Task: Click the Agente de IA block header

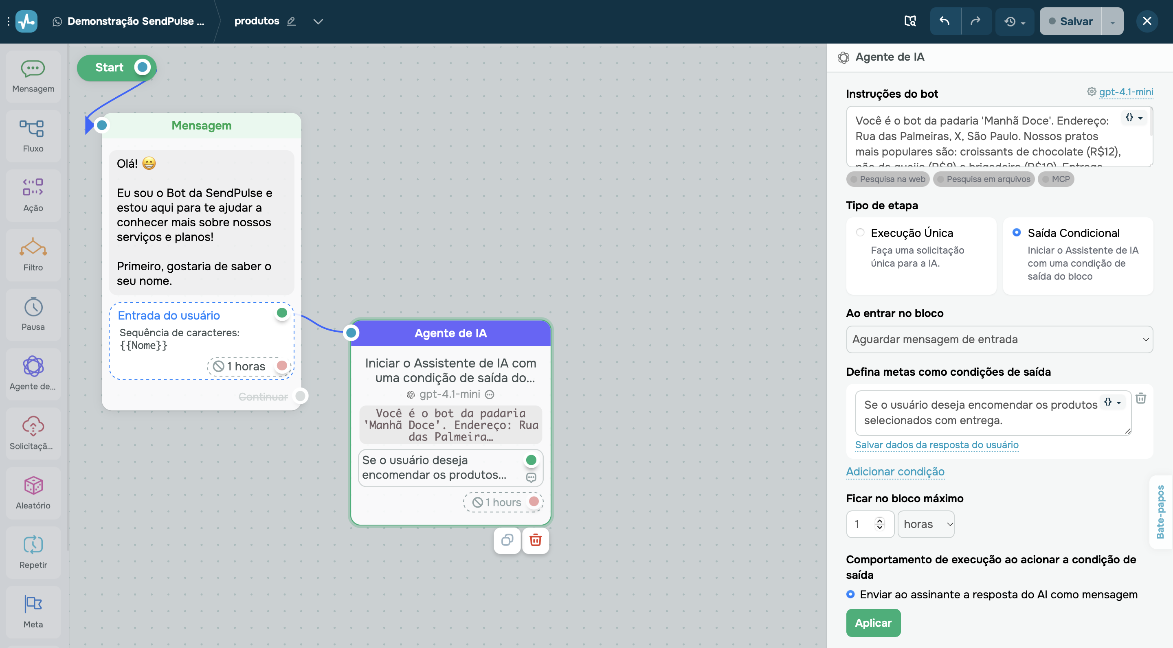Action: pos(450,333)
